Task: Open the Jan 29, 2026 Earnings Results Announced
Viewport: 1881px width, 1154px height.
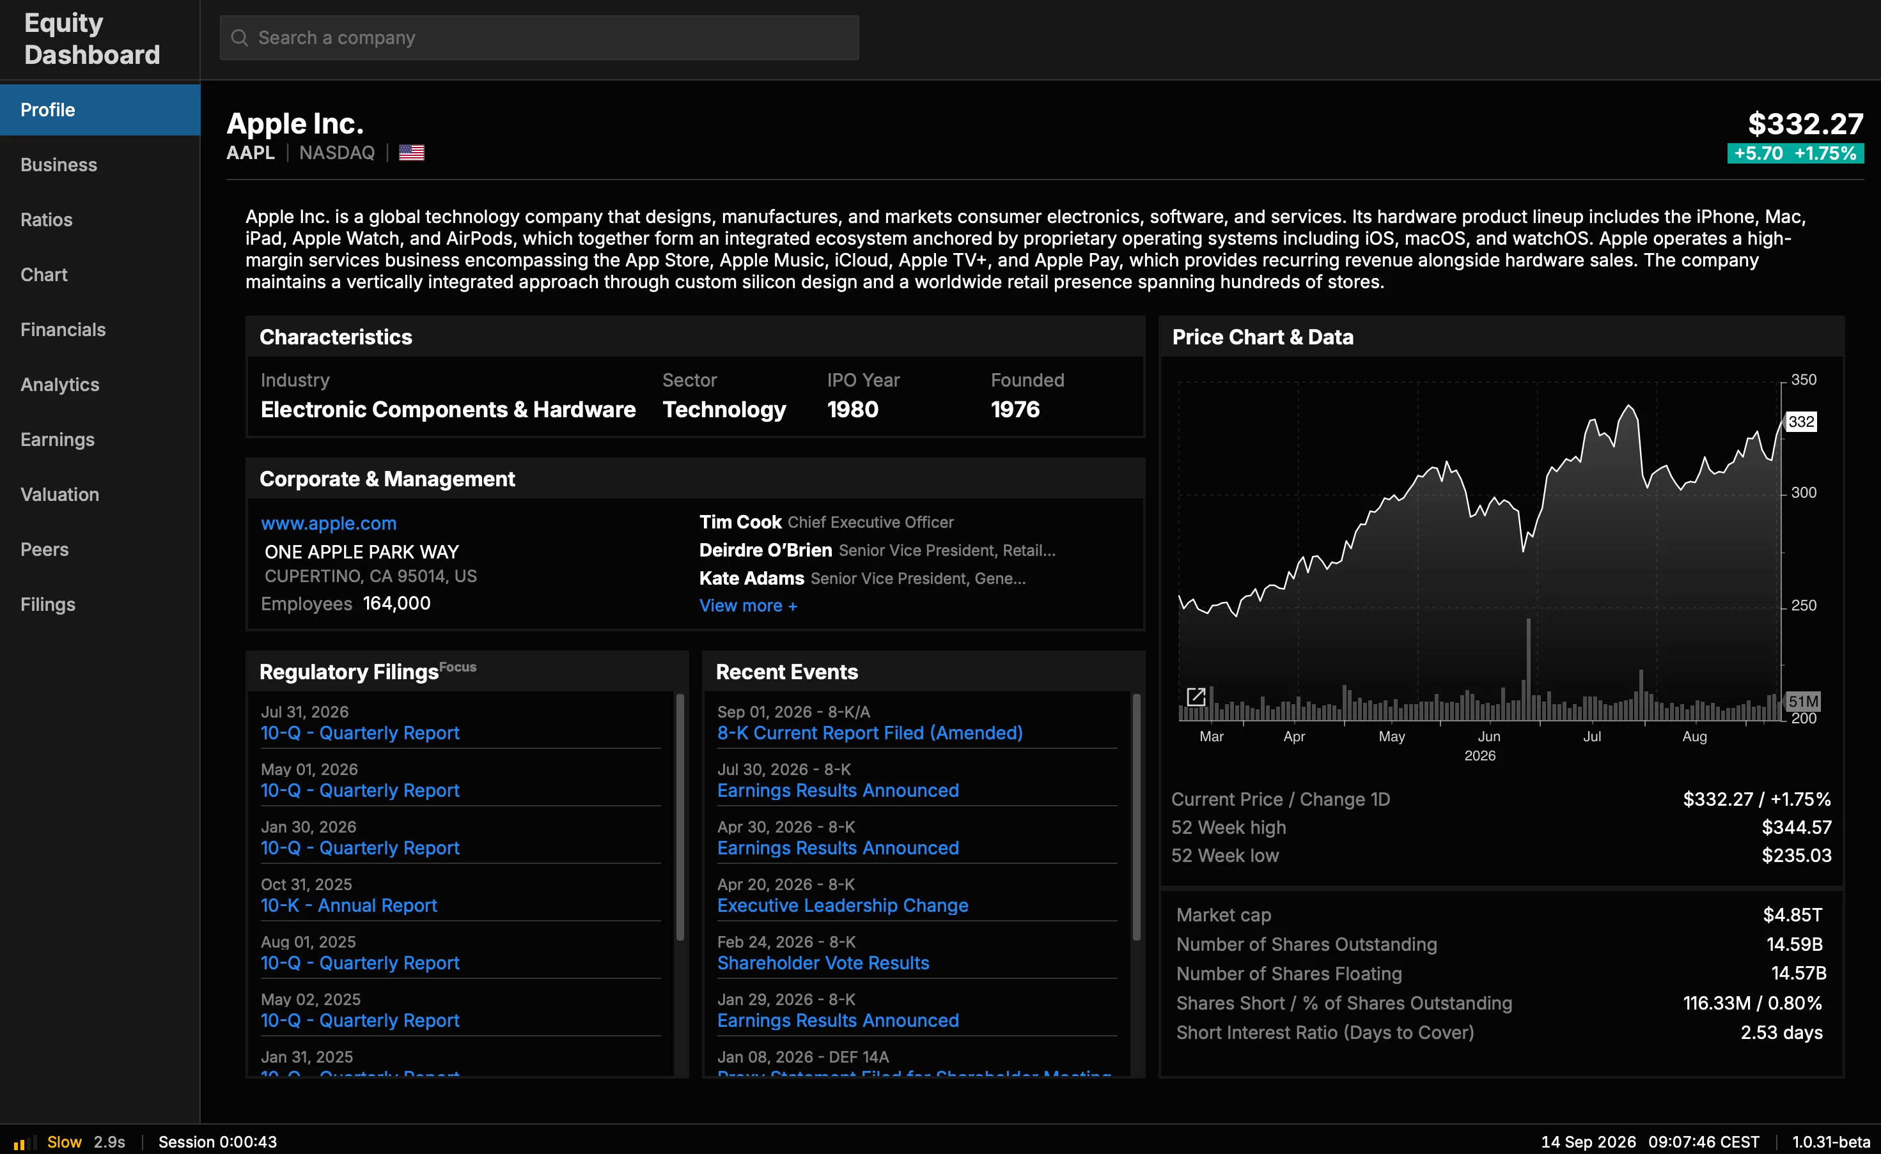Action: tap(838, 1020)
